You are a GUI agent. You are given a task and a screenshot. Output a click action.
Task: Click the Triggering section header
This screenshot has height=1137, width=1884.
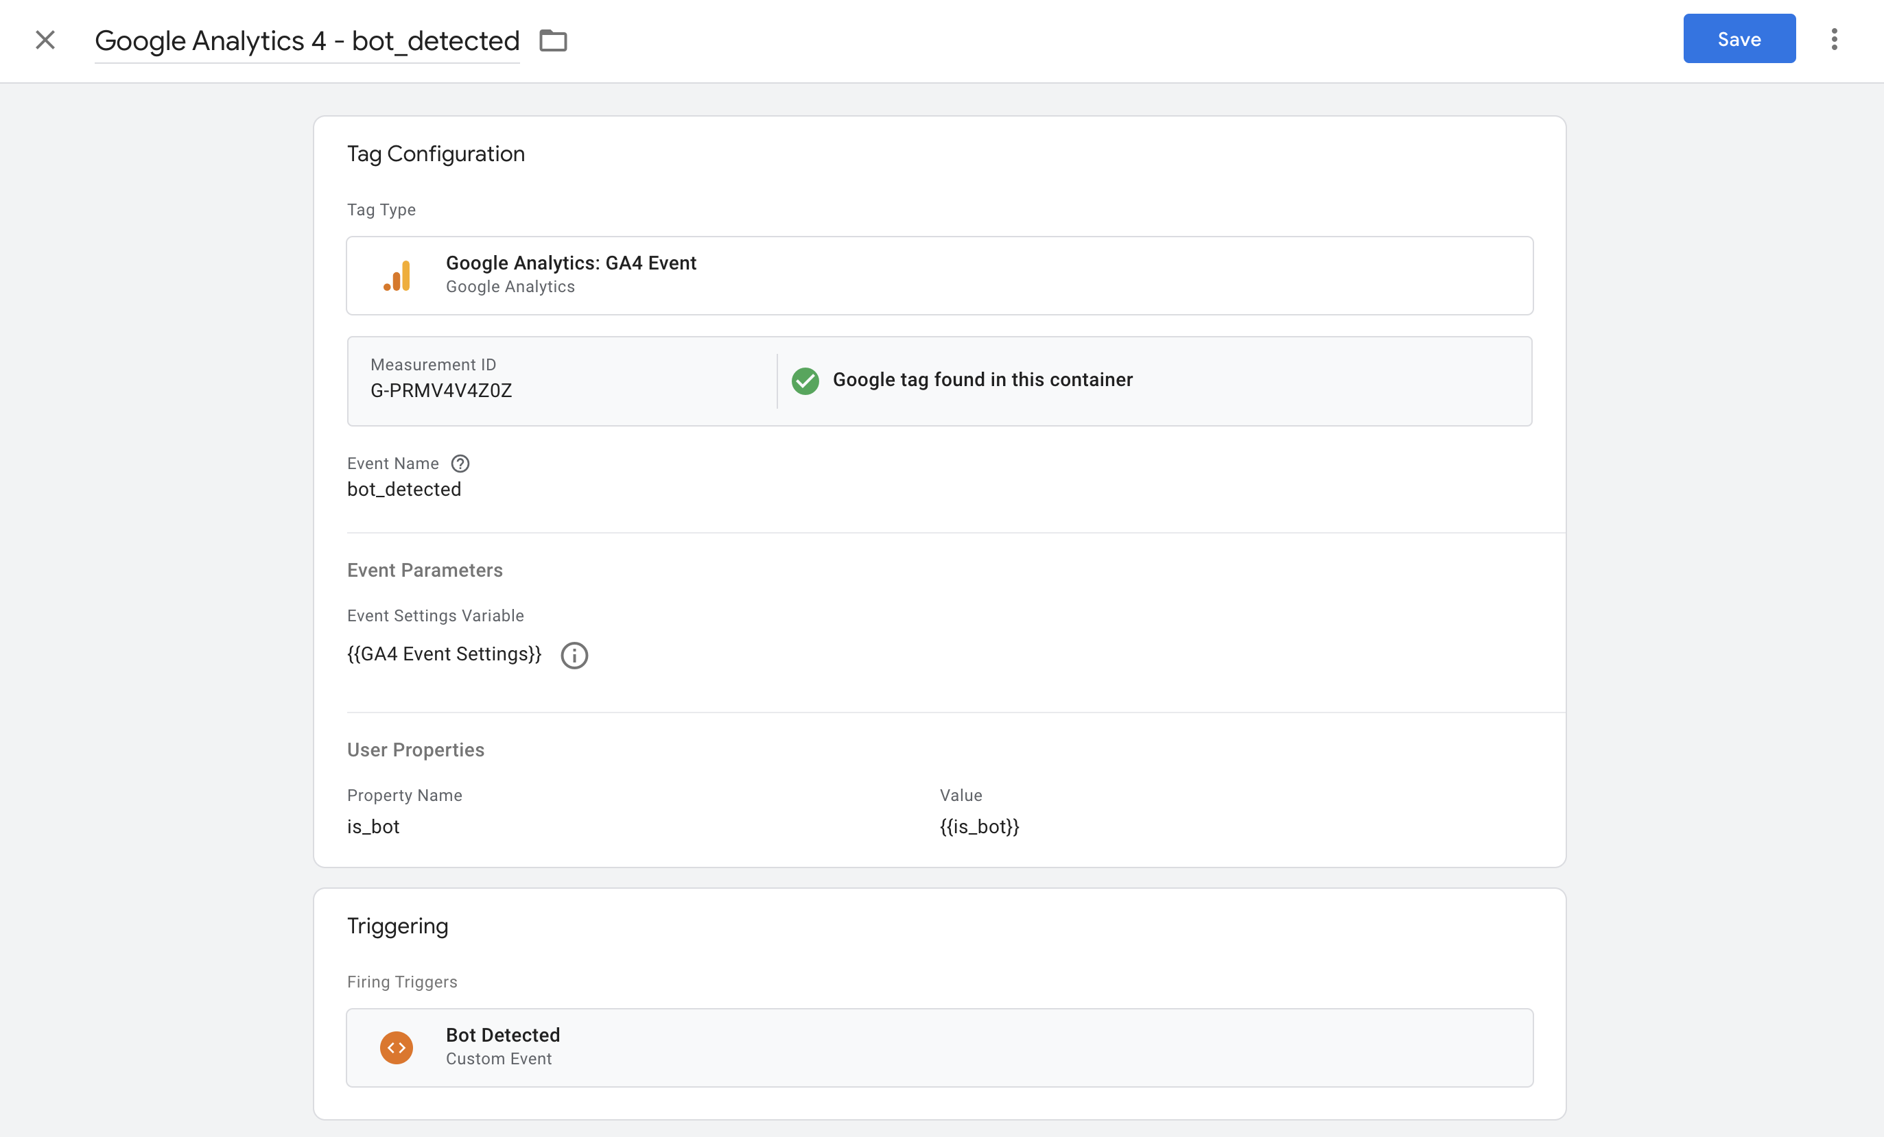click(397, 924)
